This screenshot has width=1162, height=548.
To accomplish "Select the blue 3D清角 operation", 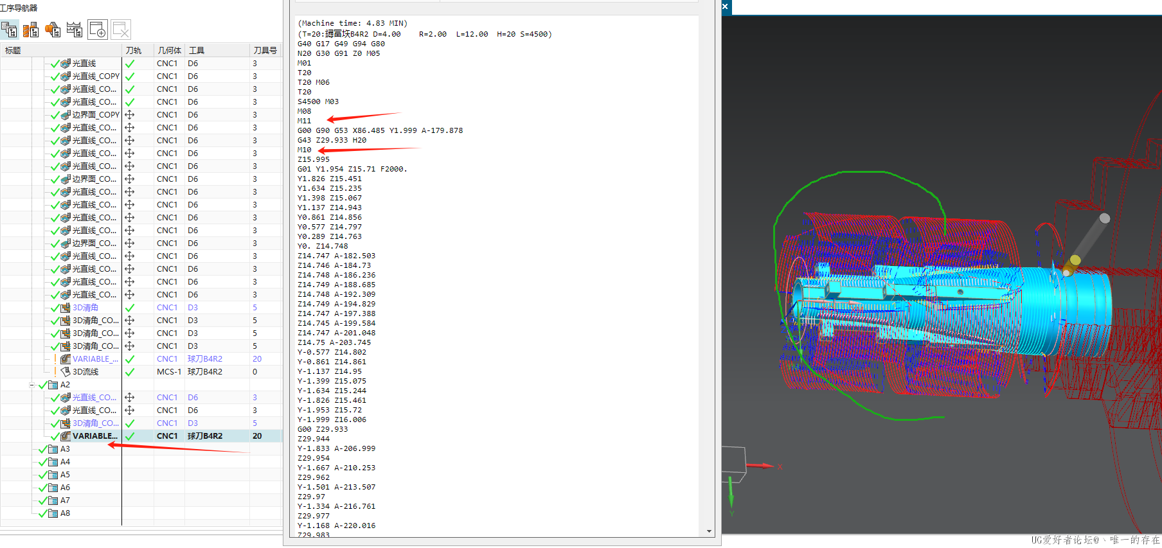I will click(x=85, y=308).
